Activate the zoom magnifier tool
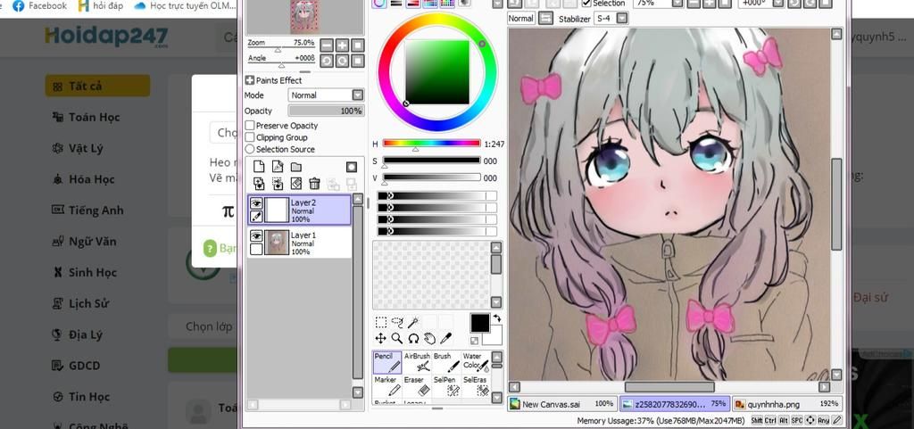914x429 pixels. (397, 338)
